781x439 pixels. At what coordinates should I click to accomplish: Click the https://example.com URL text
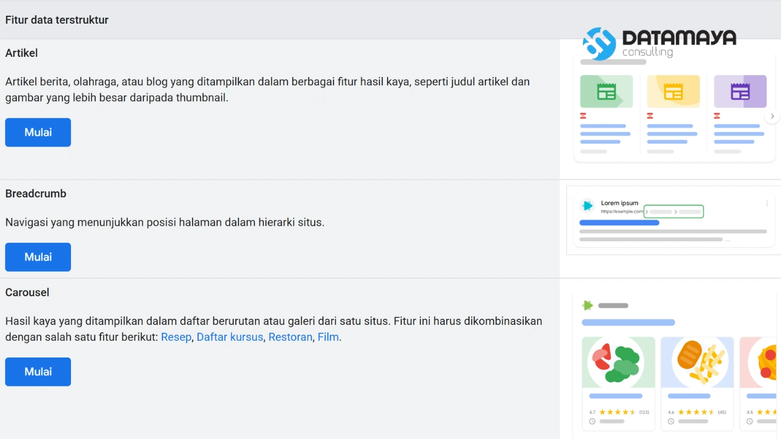pos(622,212)
